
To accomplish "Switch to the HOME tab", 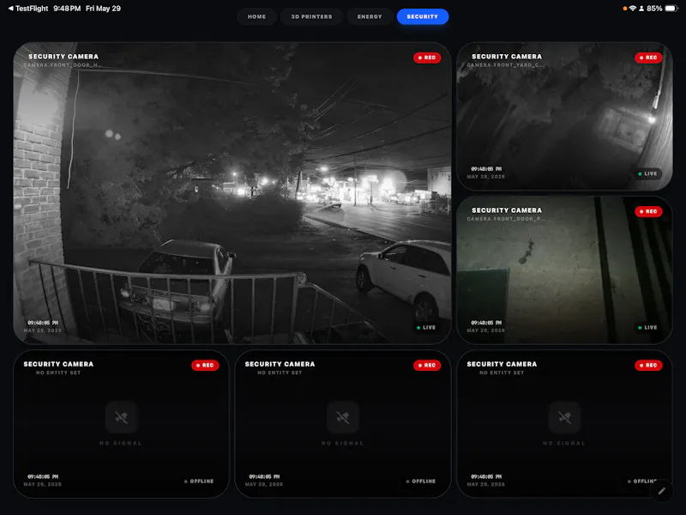I will 256,16.
